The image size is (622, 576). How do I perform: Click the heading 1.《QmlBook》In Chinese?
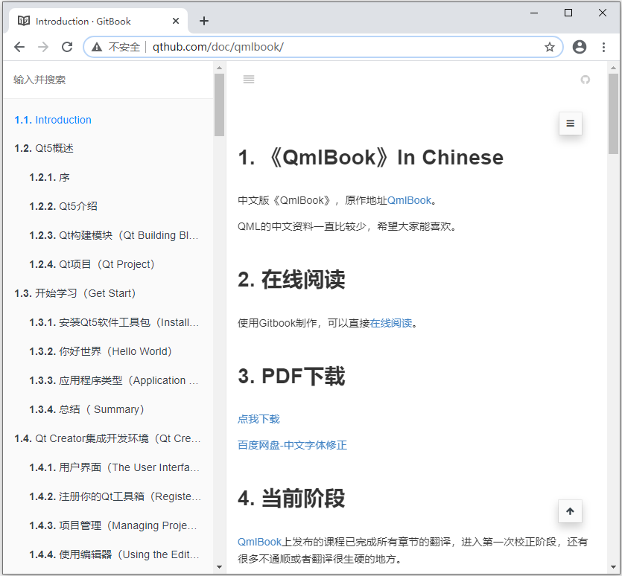pyautogui.click(x=370, y=157)
